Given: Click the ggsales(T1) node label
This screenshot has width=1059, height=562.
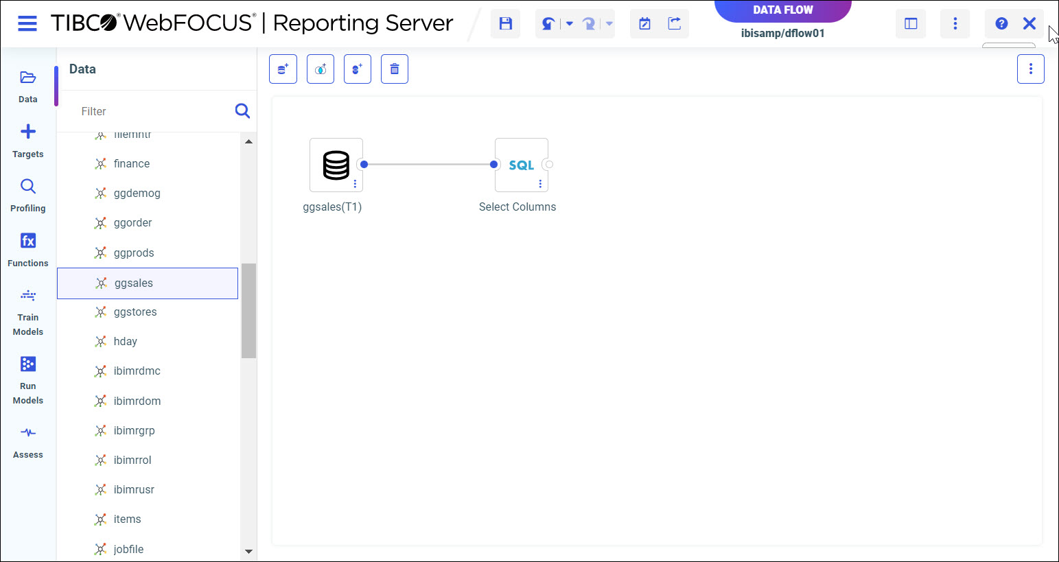Looking at the screenshot, I should point(332,207).
